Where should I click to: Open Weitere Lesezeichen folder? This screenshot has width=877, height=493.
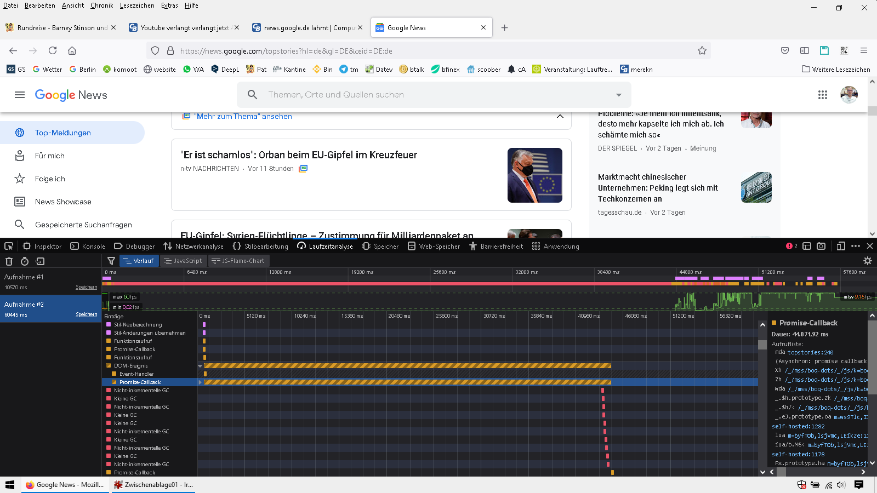836,70
